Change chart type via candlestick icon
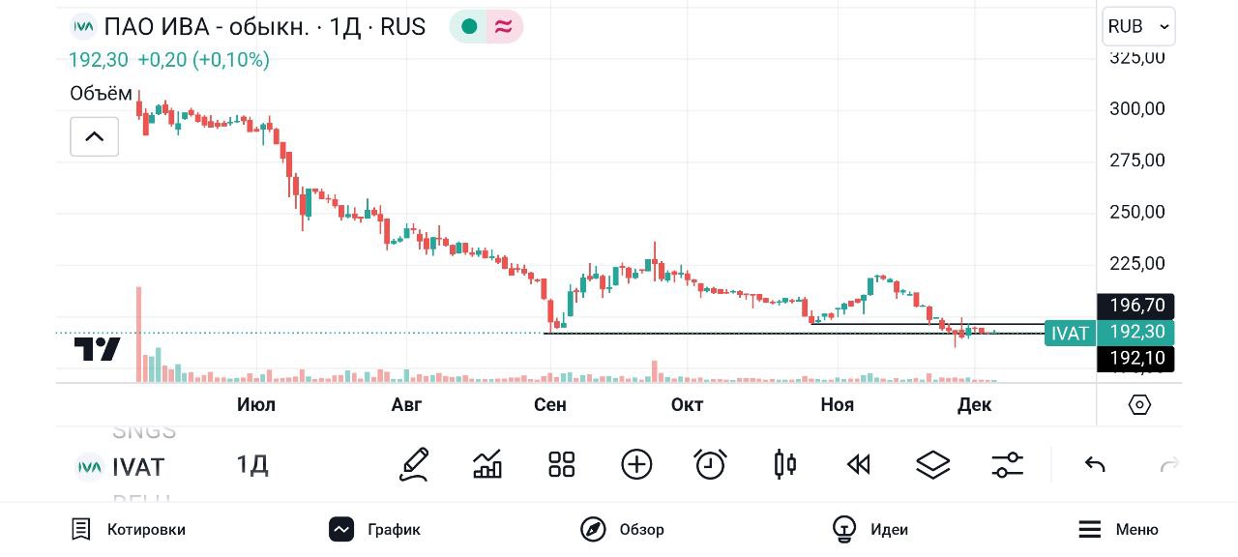The width and height of the screenshot is (1238, 557). pyautogui.click(x=785, y=465)
